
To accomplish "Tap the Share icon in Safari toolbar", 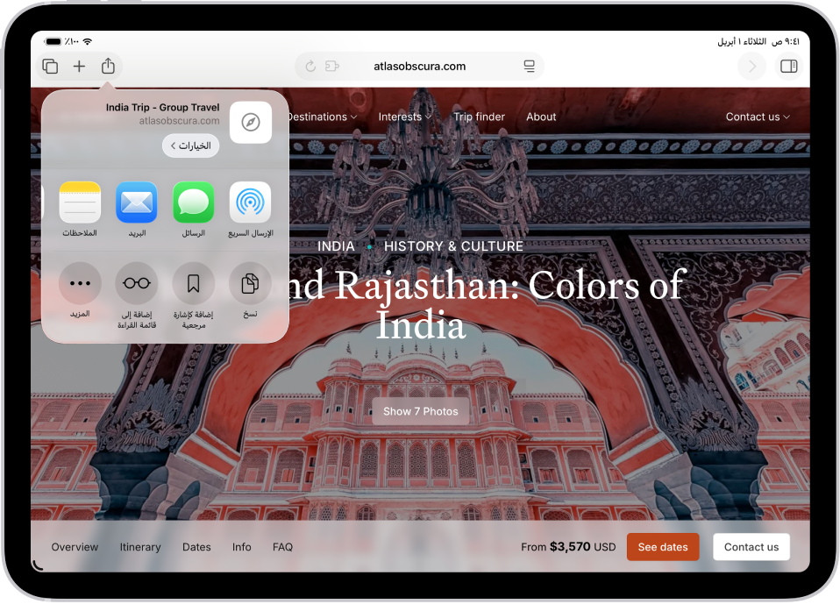I will [108, 66].
